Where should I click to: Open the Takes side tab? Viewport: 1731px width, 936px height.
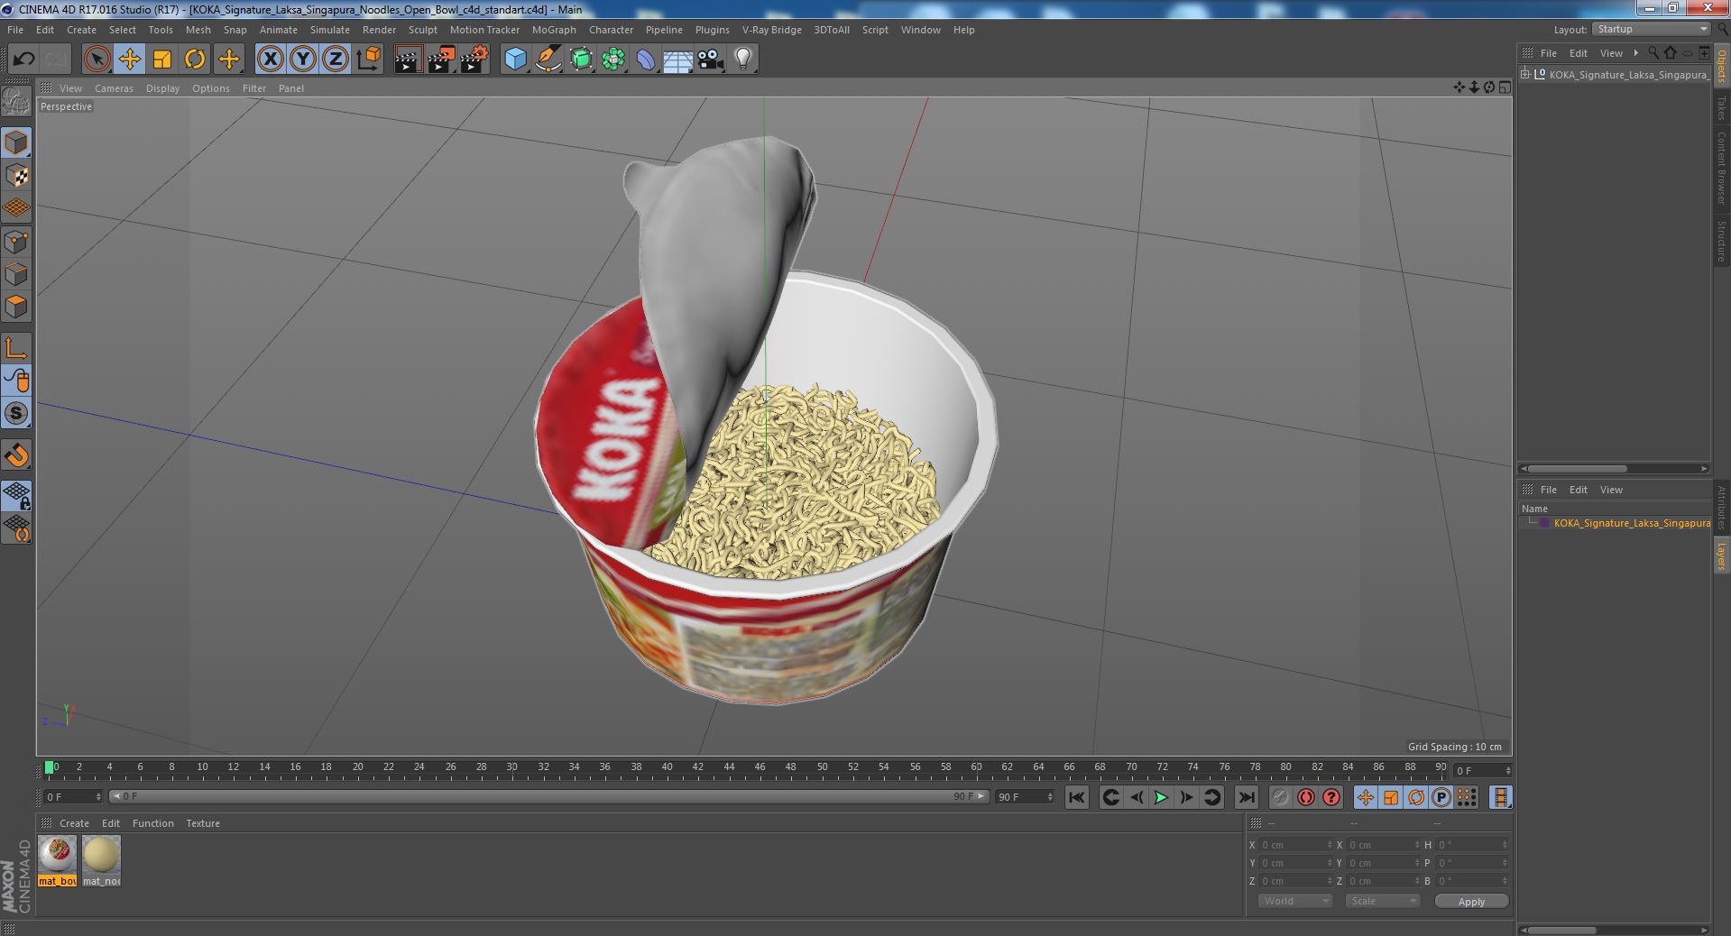(1721, 107)
